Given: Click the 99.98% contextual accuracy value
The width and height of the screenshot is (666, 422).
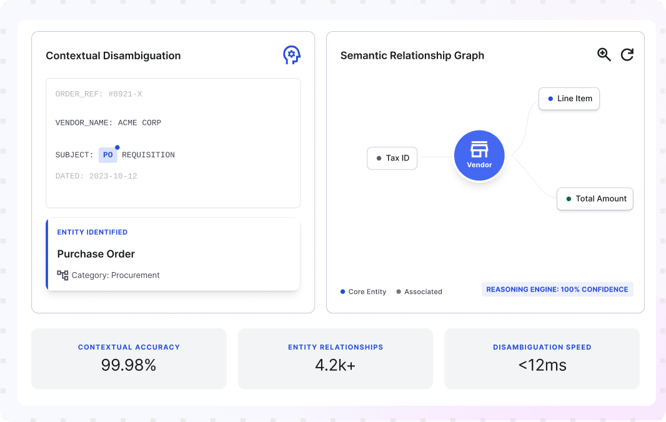Looking at the screenshot, I should pyautogui.click(x=129, y=365).
